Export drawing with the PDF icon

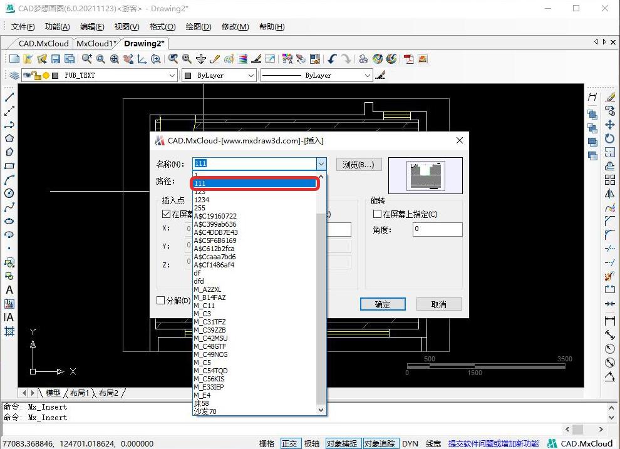pos(409,59)
